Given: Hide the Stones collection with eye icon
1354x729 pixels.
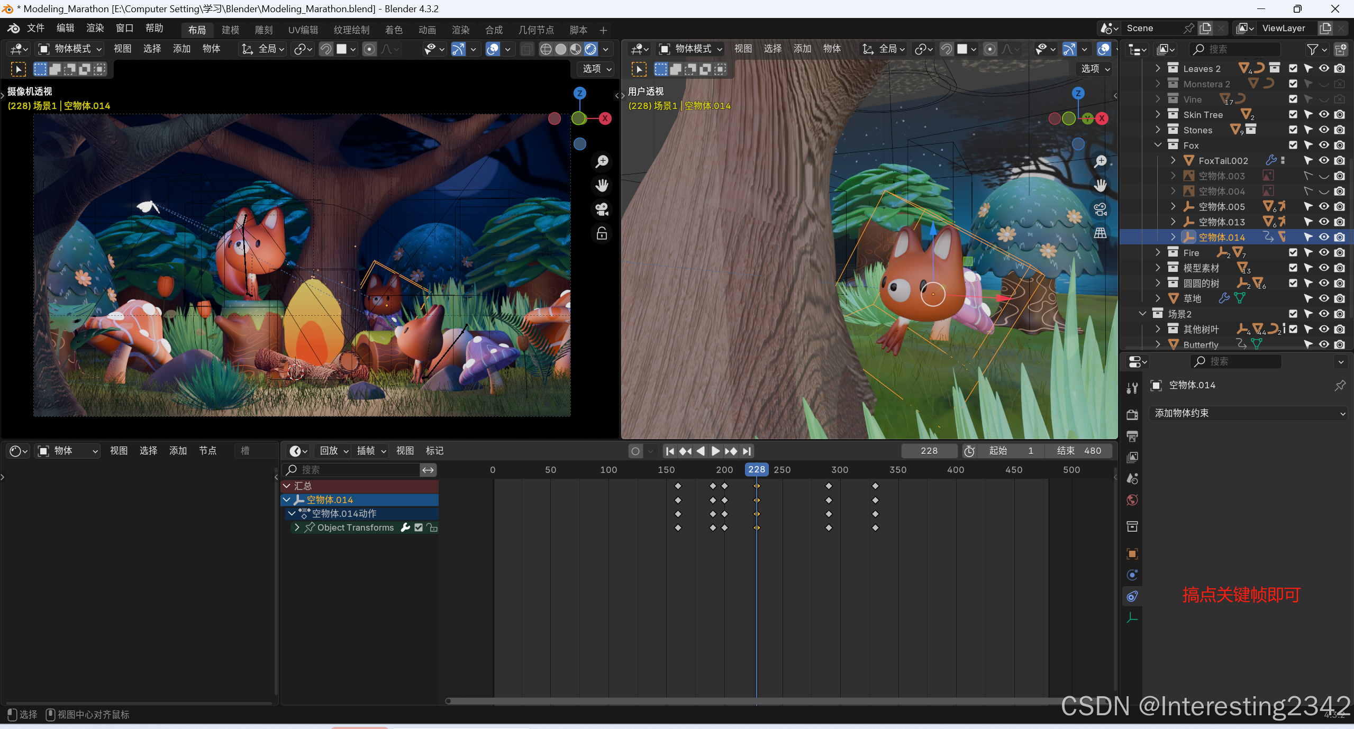Looking at the screenshot, I should (1324, 130).
